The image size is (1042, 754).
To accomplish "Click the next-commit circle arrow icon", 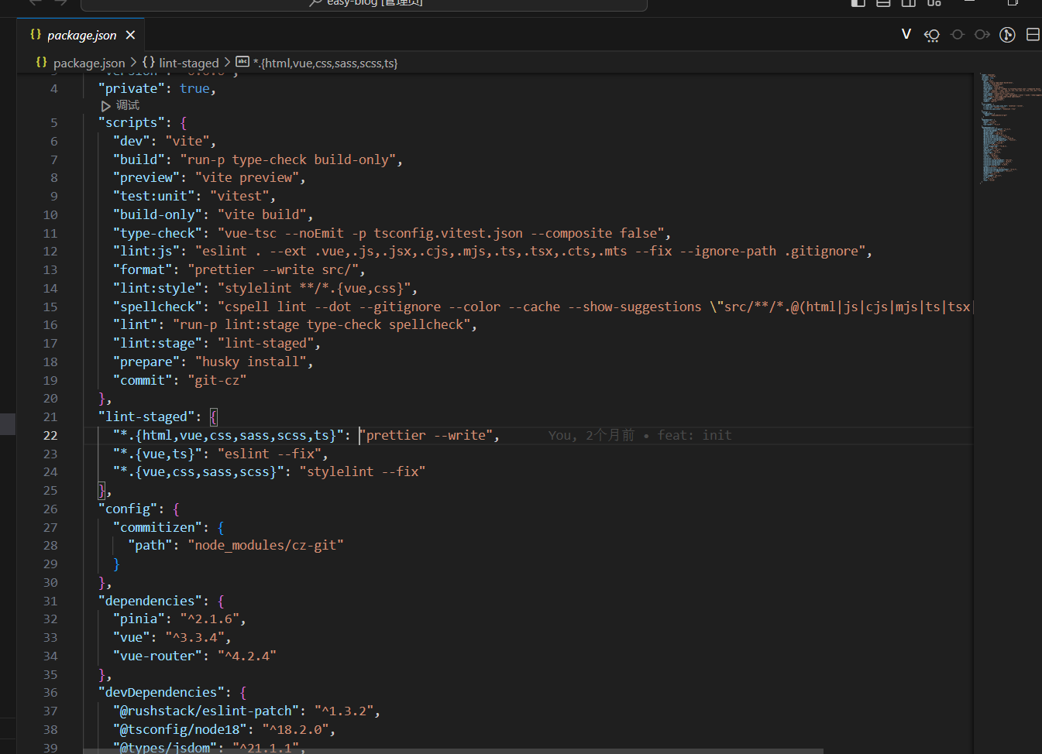I will point(982,35).
